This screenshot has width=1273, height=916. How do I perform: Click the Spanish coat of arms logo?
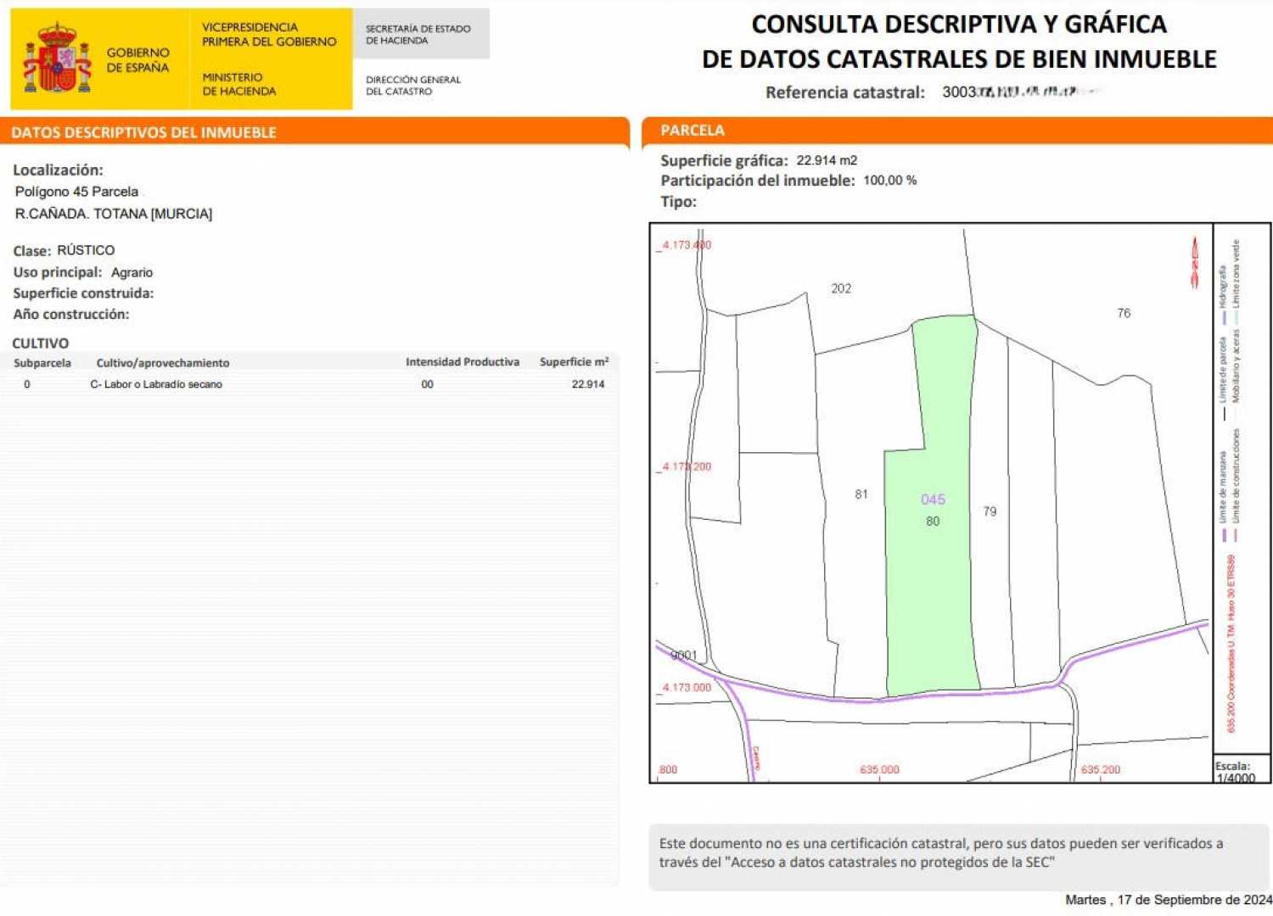pyautogui.click(x=57, y=59)
